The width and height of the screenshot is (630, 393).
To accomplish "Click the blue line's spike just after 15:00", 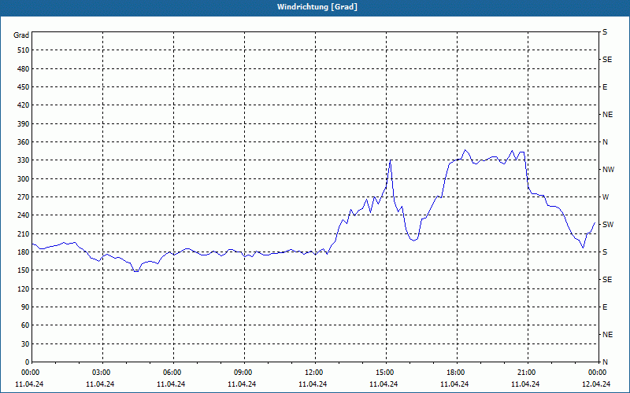I will click(x=390, y=160).
